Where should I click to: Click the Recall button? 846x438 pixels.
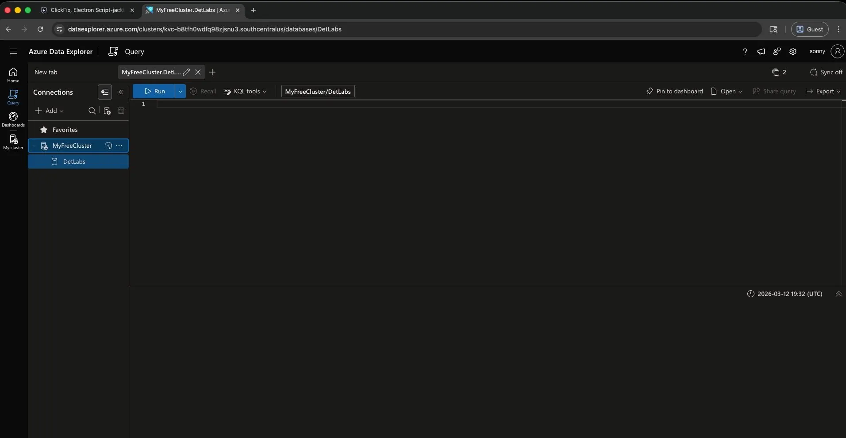point(203,91)
